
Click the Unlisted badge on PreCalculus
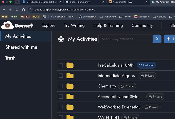[146, 65]
